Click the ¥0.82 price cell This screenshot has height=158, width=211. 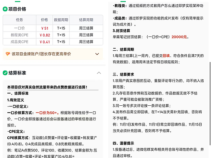(45, 35)
